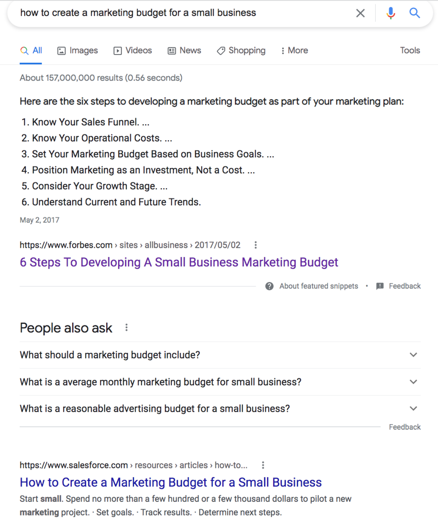Click into the search query text field
438x519 pixels.
click(182, 13)
